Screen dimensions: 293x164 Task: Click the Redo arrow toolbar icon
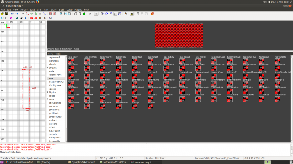click(17, 14)
